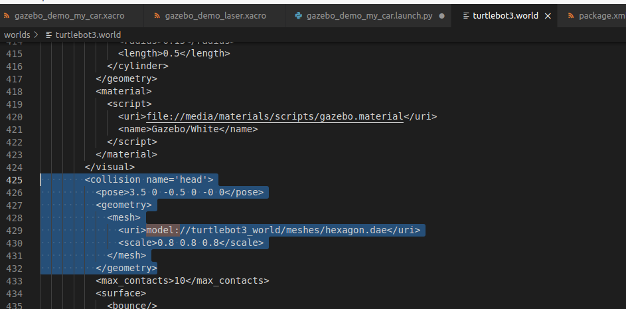Click turtlebot3.world breadcrumb item
This screenshot has width=626, height=309.
click(x=88, y=35)
